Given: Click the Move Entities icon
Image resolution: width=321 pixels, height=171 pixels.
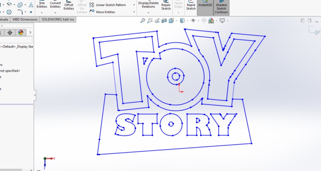Looking at the screenshot, I should 92,12.
